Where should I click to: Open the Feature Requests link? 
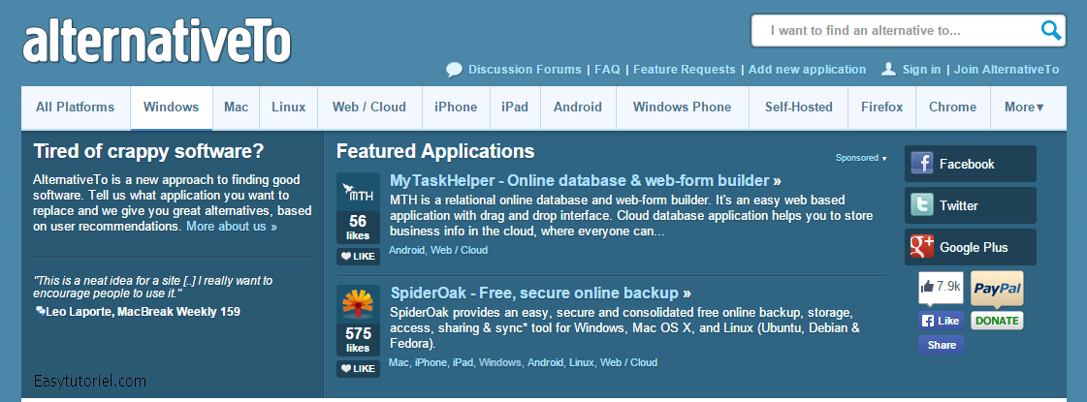coord(685,70)
